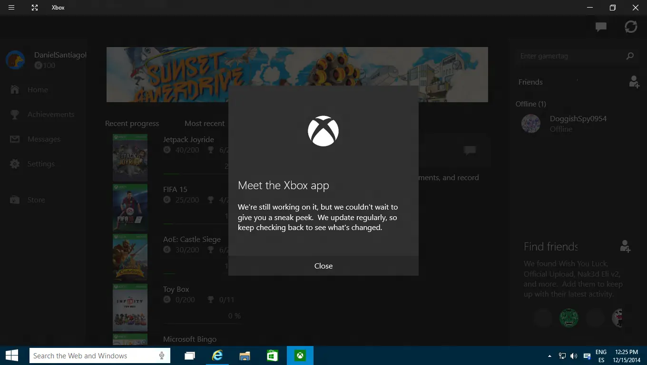
Task: Select Achievements in the sidebar
Action: tap(51, 114)
